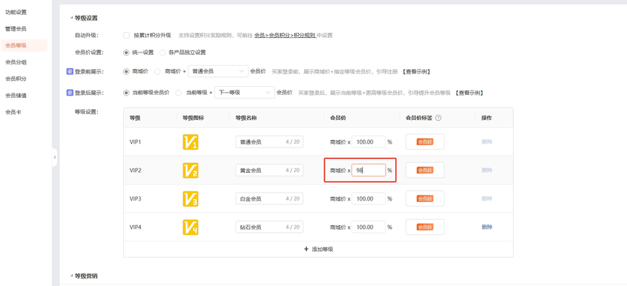This screenshot has width=627, height=286.
Task: Edit the 白金会员 level name field
Action: 269,198
